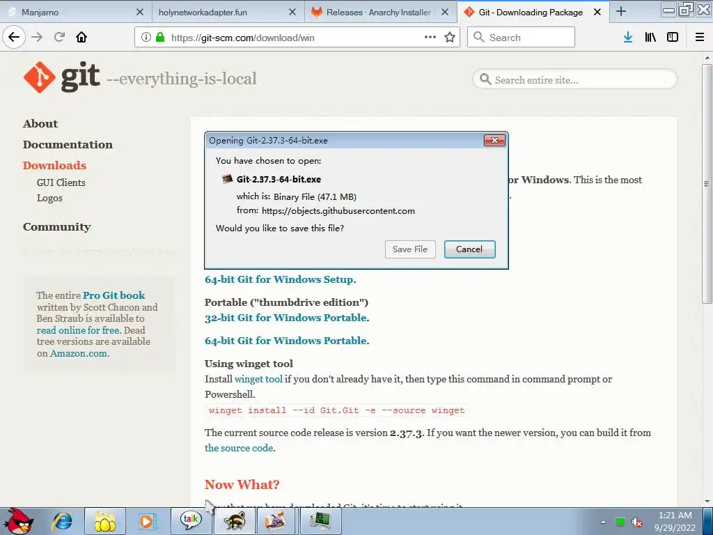Open the Pro Git book link
The height and width of the screenshot is (535, 713).
(113, 295)
